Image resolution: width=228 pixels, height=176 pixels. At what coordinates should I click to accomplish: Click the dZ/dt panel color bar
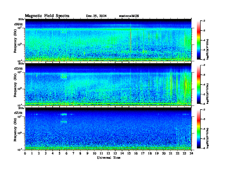tap(199, 129)
